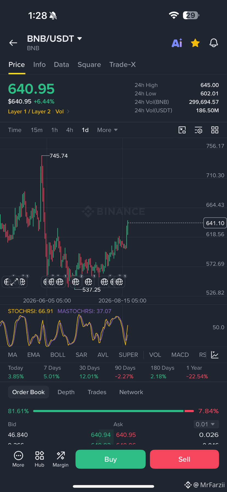Toggle the MA indicator
The height and width of the screenshot is (492, 227).
click(x=13, y=355)
